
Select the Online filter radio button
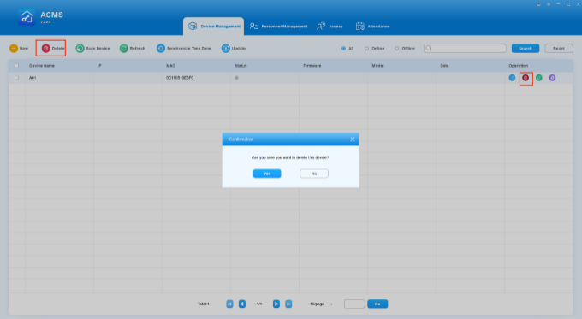tap(366, 48)
